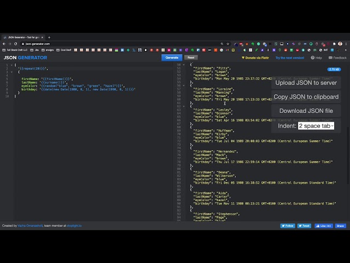Copy JSON to clipboard
350x263 pixels.
coord(306,97)
